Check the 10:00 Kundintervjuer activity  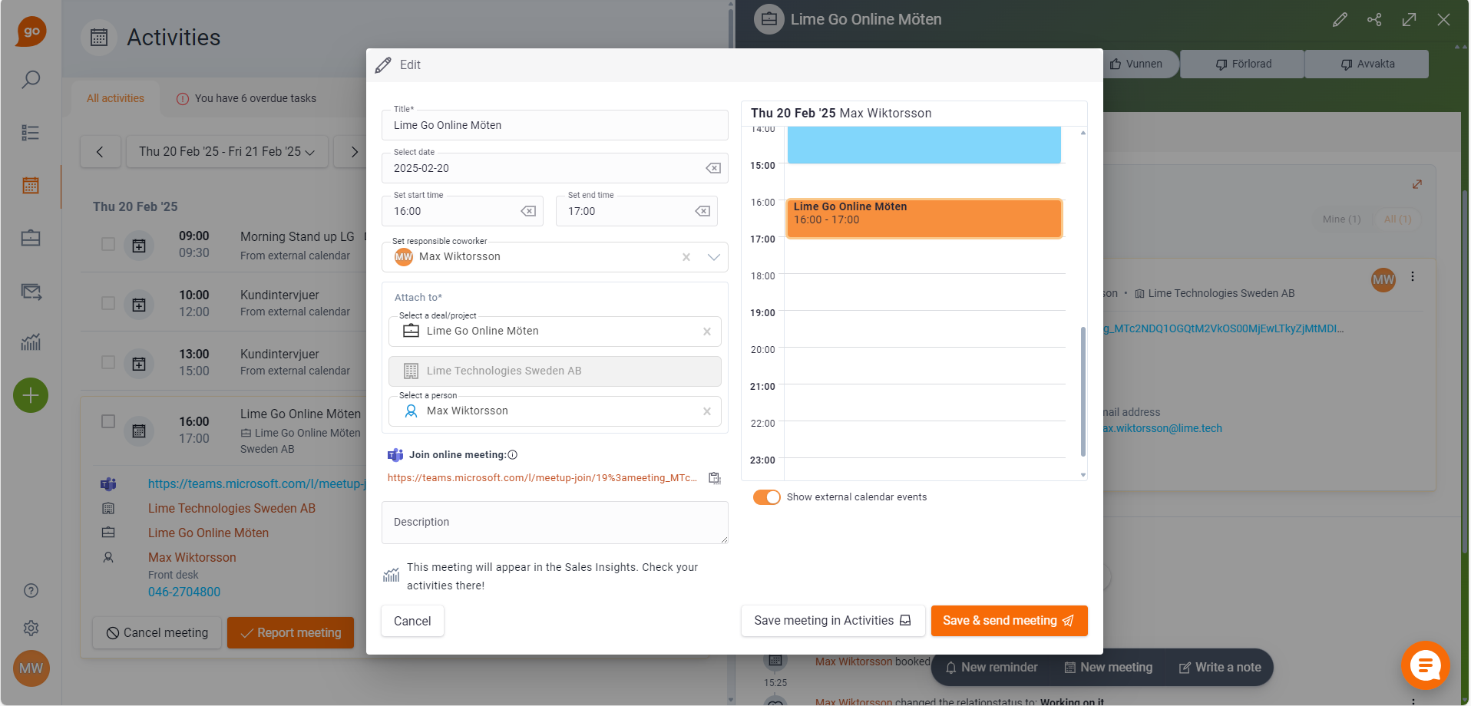click(108, 303)
